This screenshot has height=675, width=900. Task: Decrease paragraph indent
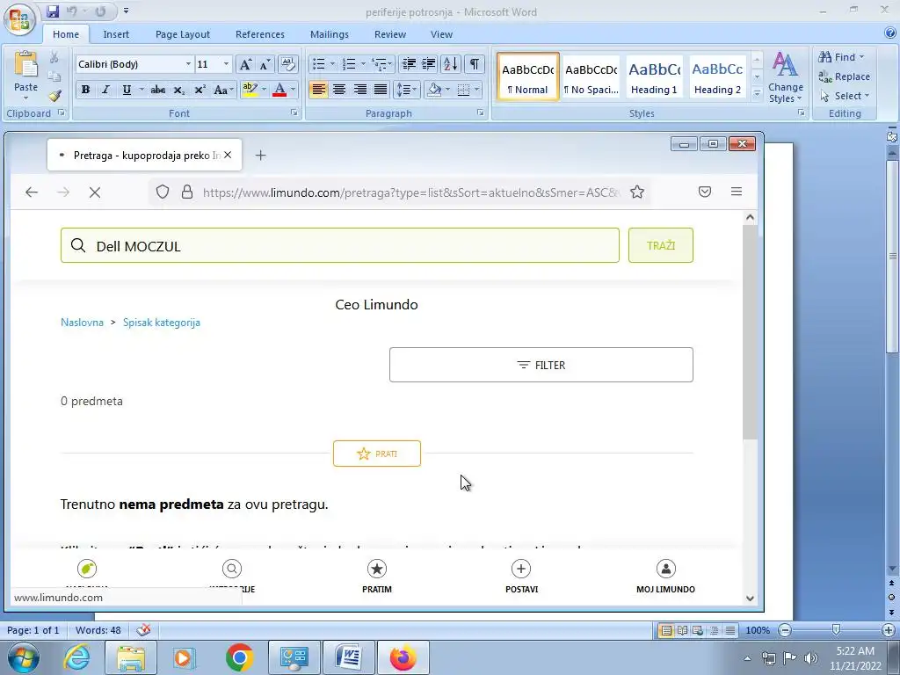pyautogui.click(x=409, y=63)
